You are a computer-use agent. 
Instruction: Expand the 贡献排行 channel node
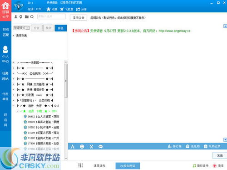[x=14, y=100]
